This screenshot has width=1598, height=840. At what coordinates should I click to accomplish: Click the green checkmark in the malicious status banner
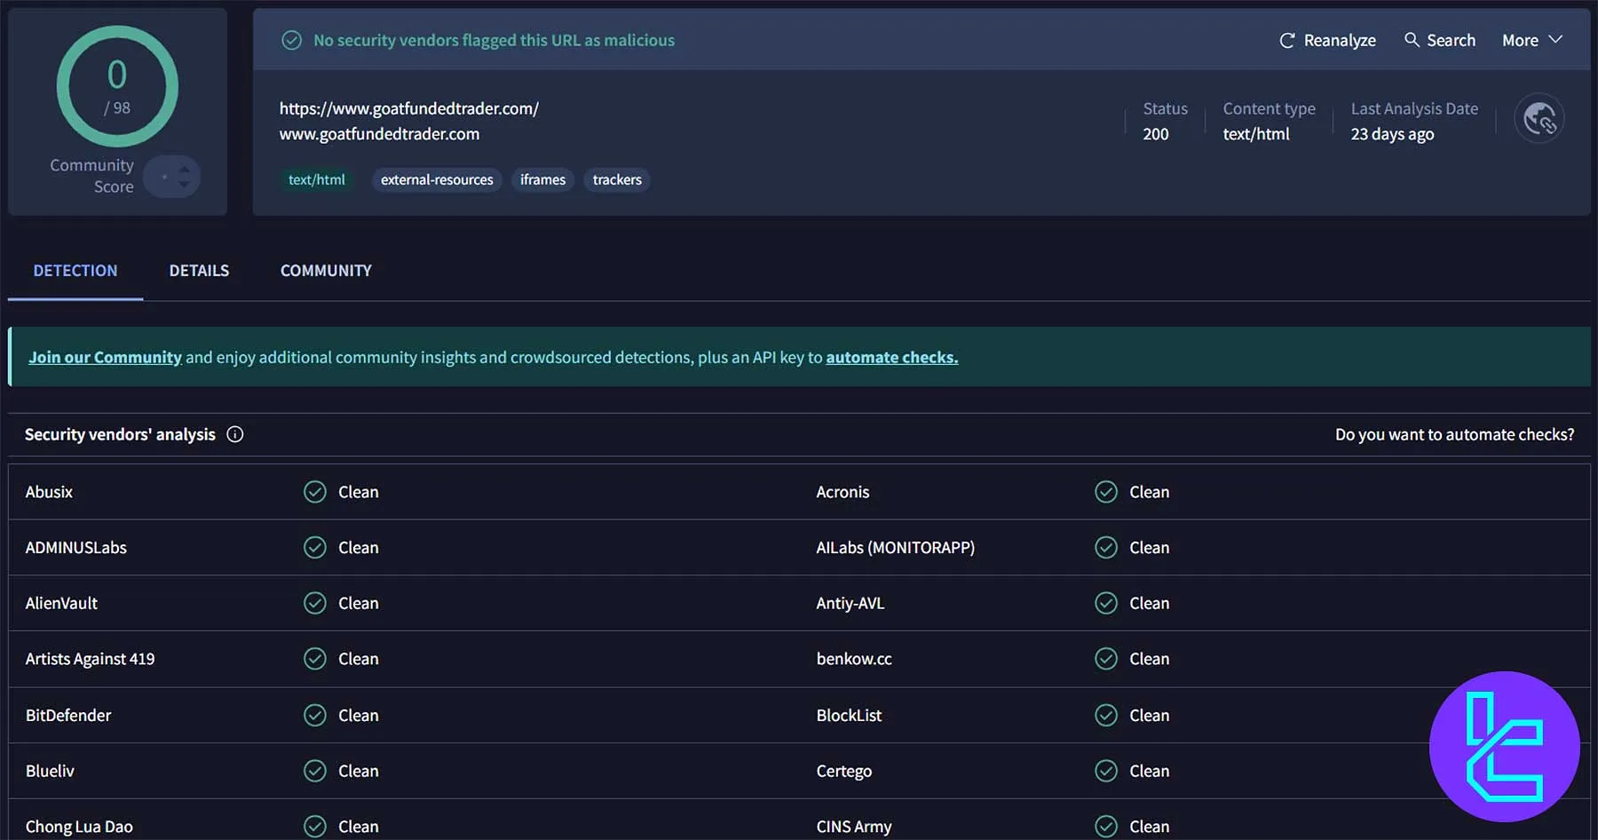pyautogui.click(x=291, y=40)
